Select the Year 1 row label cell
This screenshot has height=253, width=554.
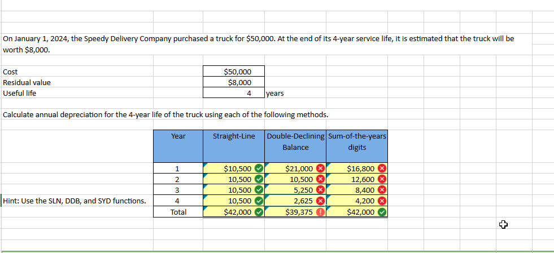178,168
